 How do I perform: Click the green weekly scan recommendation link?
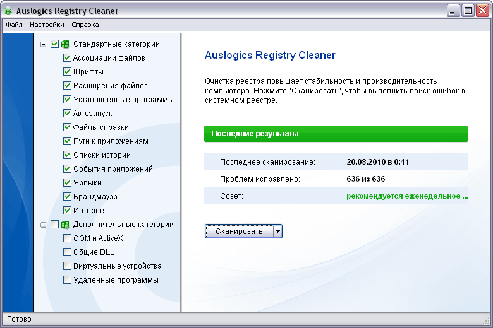tap(407, 196)
